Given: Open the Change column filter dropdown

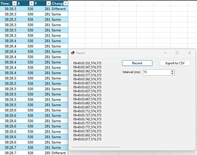Looking at the screenshot, I should (x=66, y=3).
